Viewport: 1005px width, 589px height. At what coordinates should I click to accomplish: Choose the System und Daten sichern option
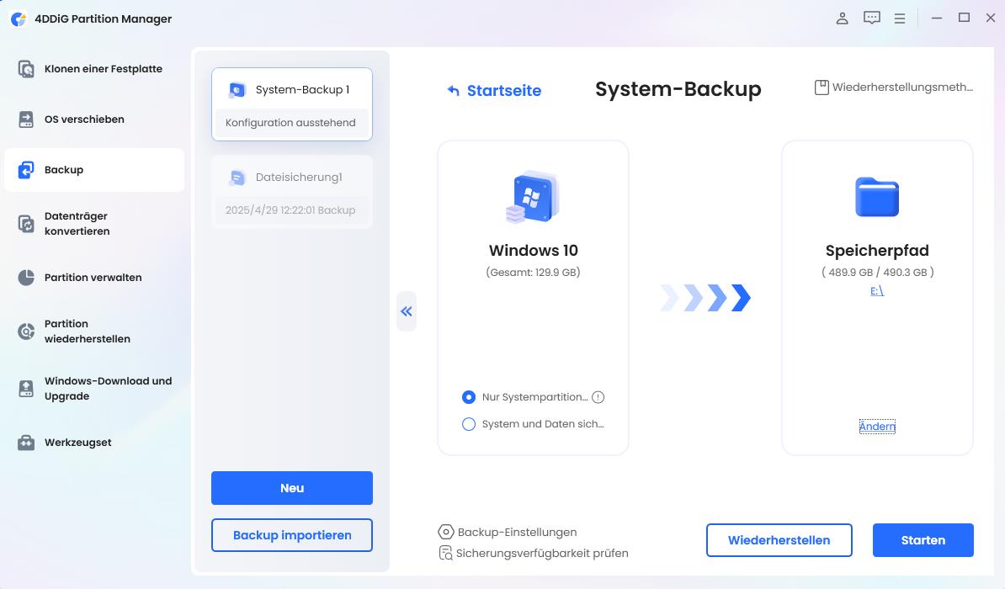point(469,424)
